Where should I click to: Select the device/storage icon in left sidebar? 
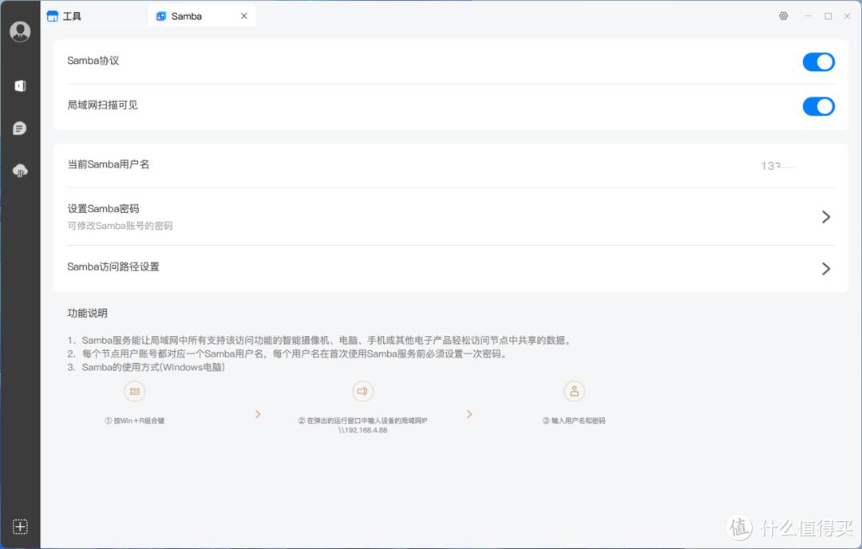pos(19,85)
